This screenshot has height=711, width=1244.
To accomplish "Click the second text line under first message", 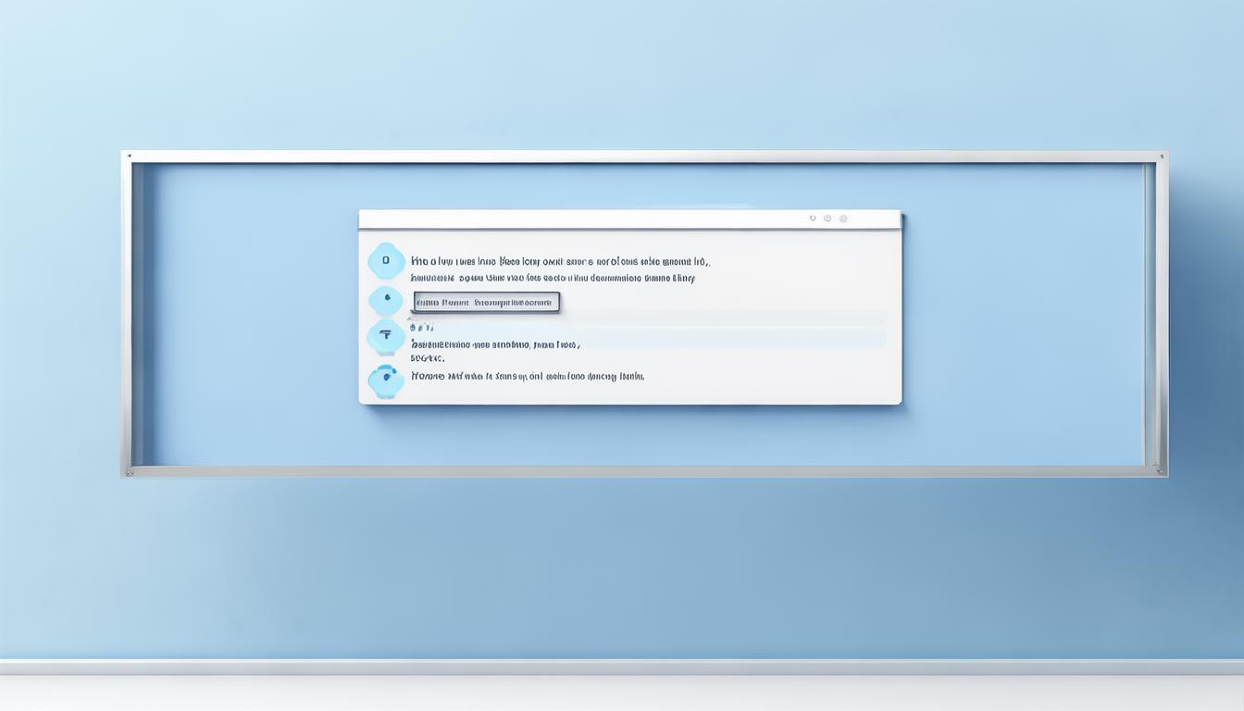I will click(553, 277).
